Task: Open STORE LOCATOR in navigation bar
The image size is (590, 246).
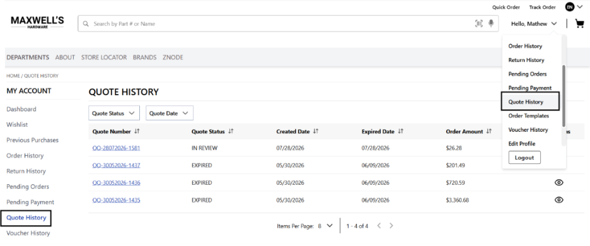Action: tap(104, 57)
